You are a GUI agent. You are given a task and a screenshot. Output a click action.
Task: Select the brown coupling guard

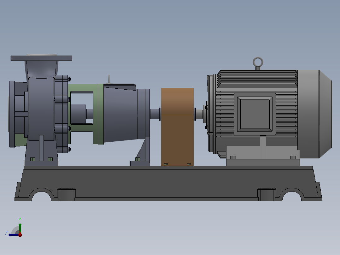177,127
